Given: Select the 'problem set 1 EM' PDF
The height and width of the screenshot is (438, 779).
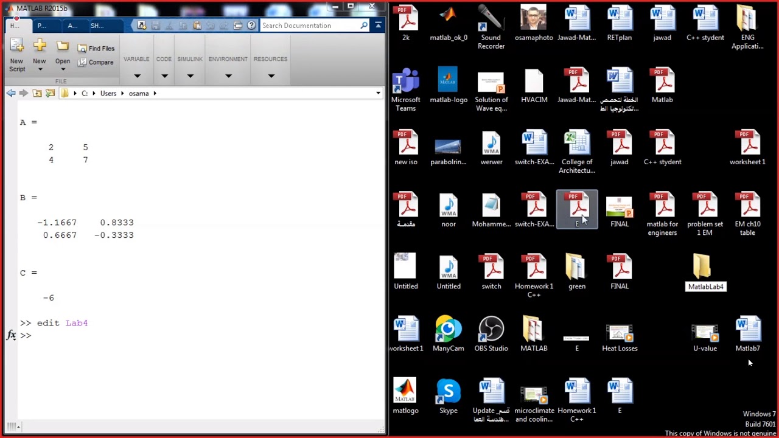Looking at the screenshot, I should pos(705,214).
